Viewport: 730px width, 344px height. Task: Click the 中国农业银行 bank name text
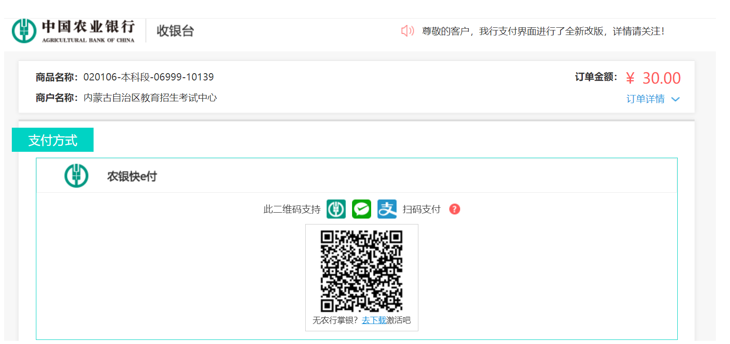tap(89, 27)
